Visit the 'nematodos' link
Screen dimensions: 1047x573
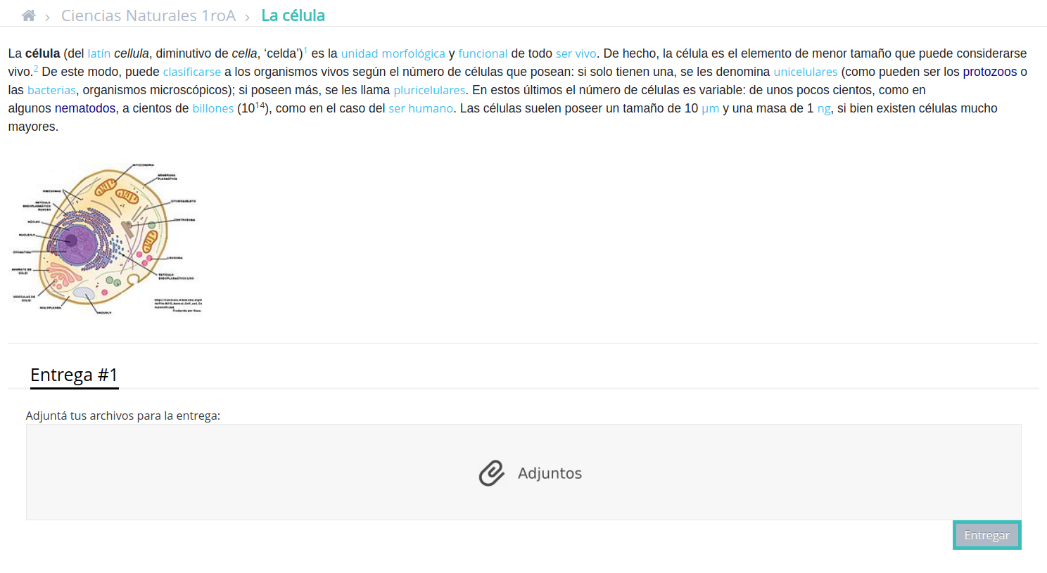coord(85,108)
